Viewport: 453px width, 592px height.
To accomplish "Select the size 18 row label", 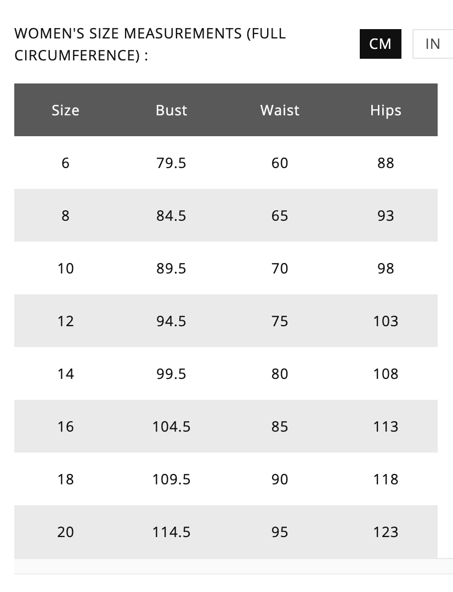I will (x=65, y=479).
